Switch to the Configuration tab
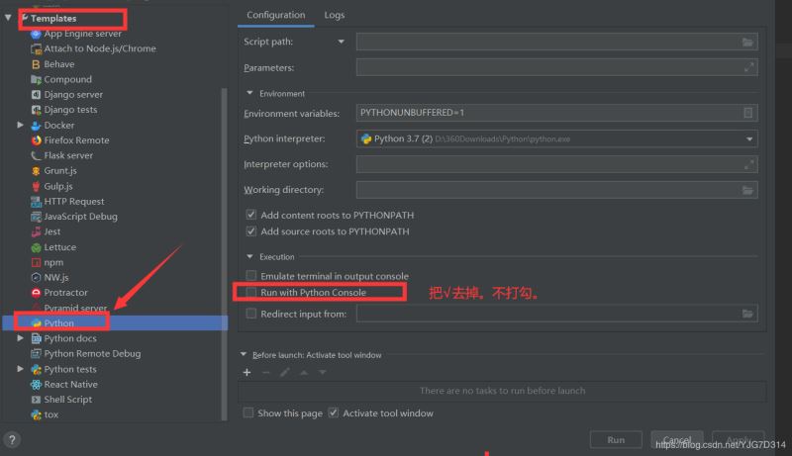 click(276, 15)
